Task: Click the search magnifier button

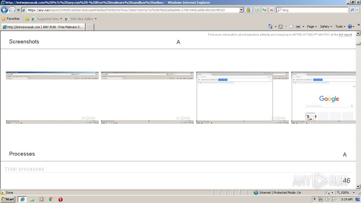Action: (352, 10)
